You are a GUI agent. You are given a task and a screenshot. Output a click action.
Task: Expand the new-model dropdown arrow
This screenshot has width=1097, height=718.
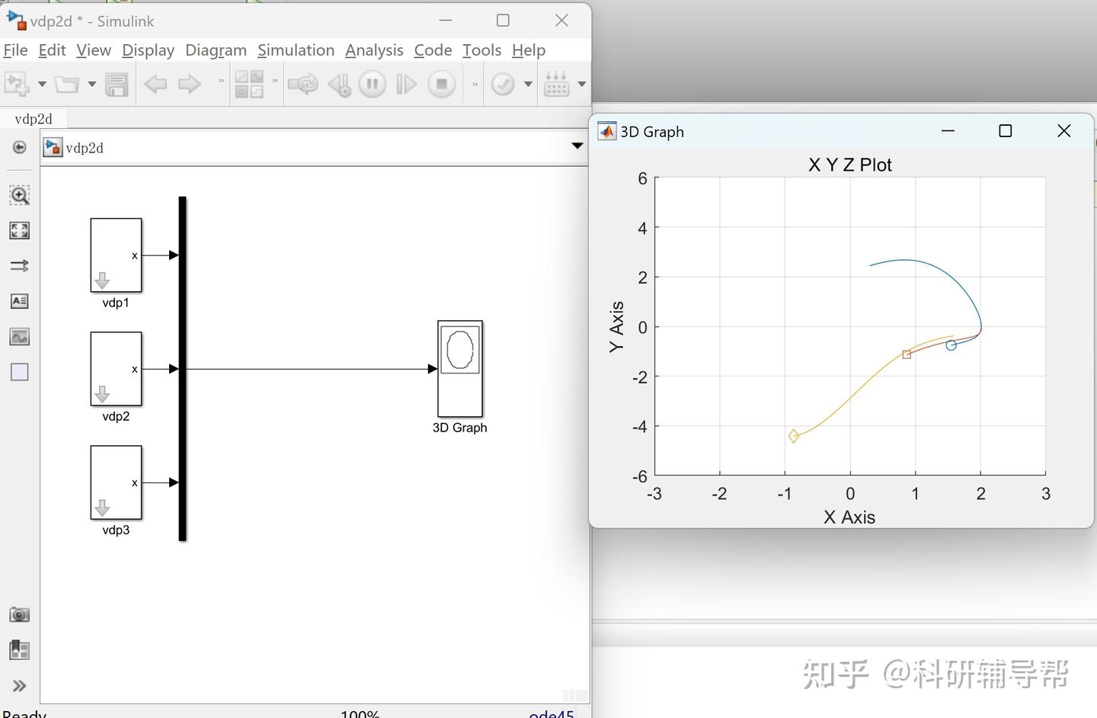click(42, 84)
